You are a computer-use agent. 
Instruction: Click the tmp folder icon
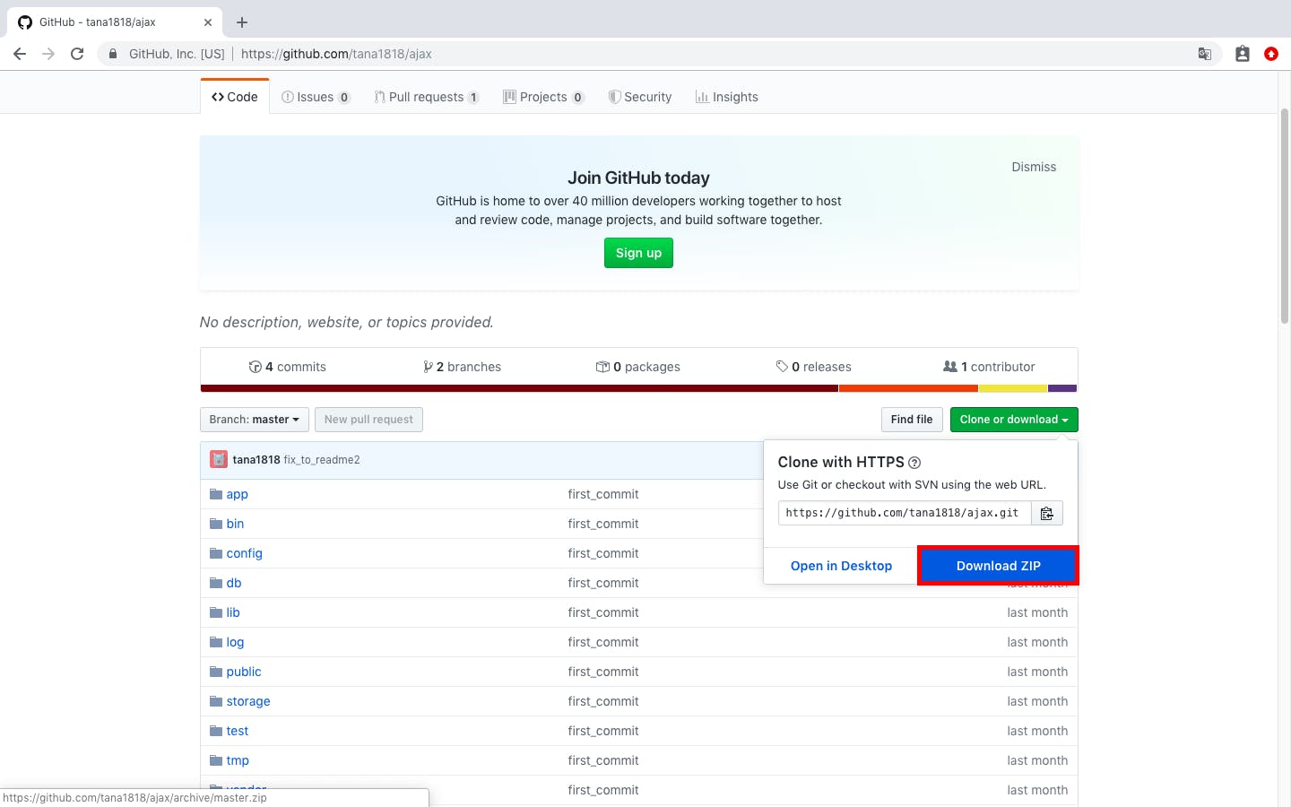(216, 760)
